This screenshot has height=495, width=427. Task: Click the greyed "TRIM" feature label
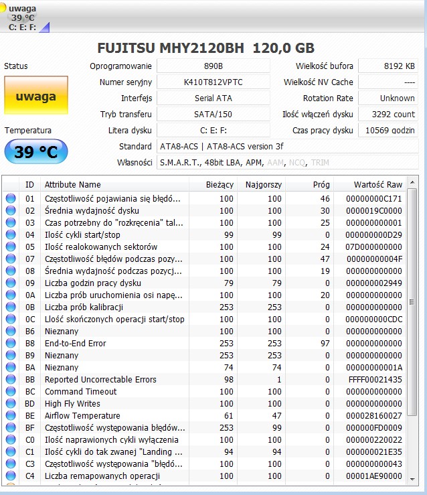[320, 163]
